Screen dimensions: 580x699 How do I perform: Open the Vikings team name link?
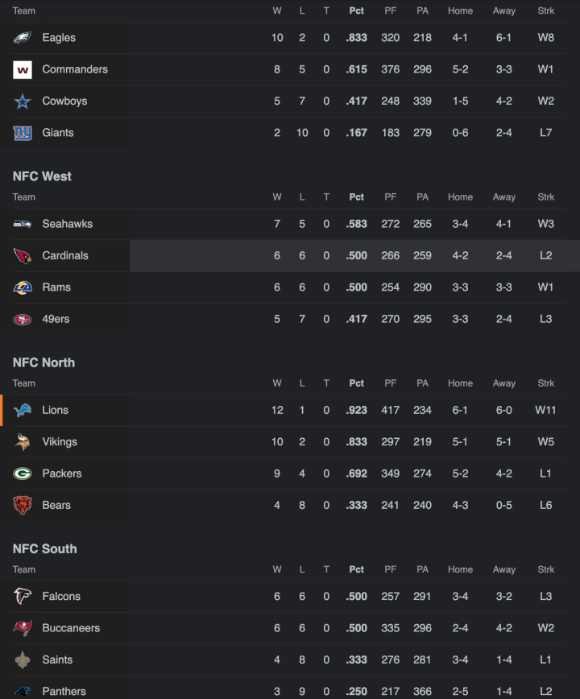click(60, 442)
